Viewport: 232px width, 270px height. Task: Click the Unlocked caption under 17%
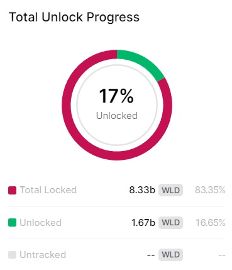pos(117,116)
